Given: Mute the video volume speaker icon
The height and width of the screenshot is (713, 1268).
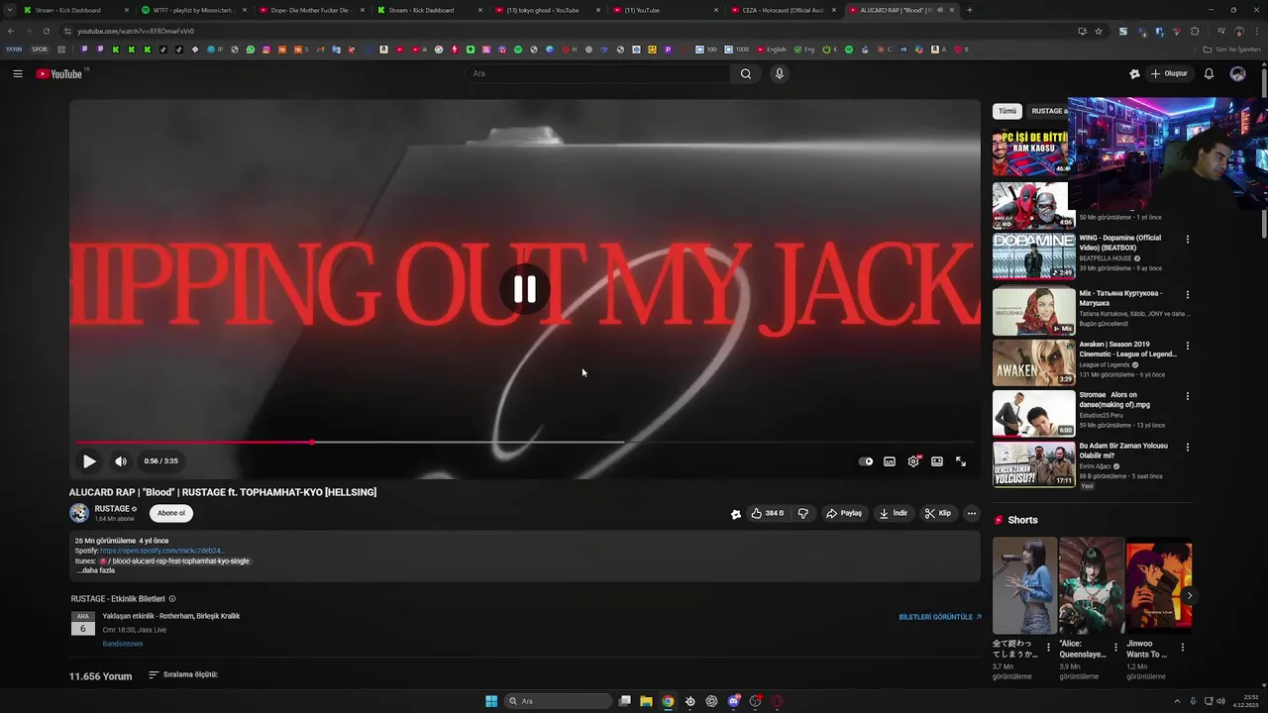Looking at the screenshot, I should coord(121,460).
